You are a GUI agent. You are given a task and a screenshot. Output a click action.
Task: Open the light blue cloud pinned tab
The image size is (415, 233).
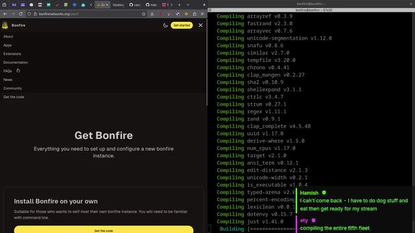point(83,5)
